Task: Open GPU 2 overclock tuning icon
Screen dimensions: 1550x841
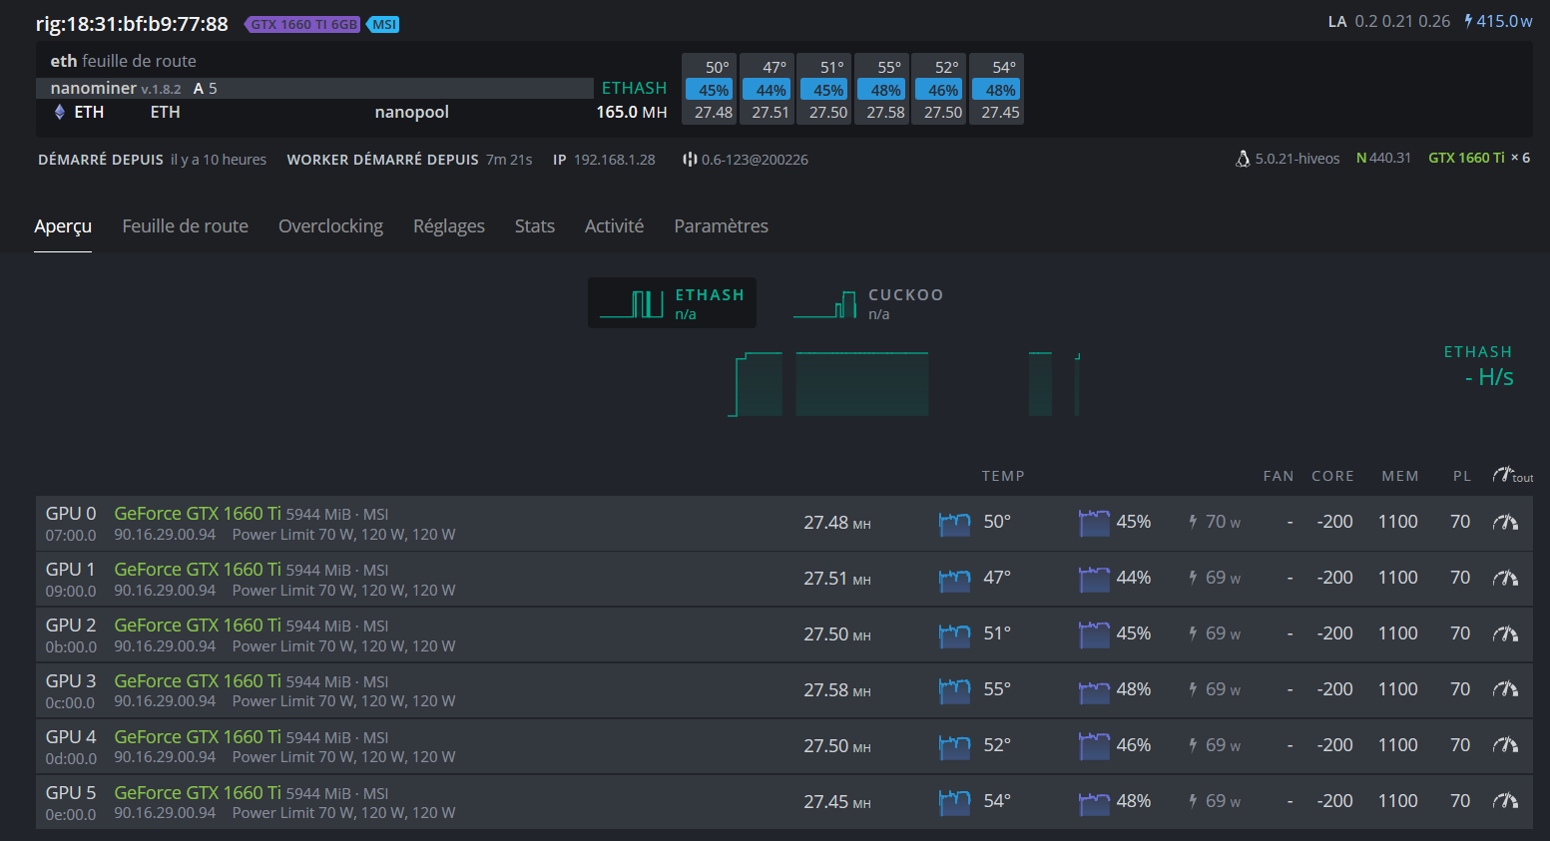Action: pos(1505,633)
